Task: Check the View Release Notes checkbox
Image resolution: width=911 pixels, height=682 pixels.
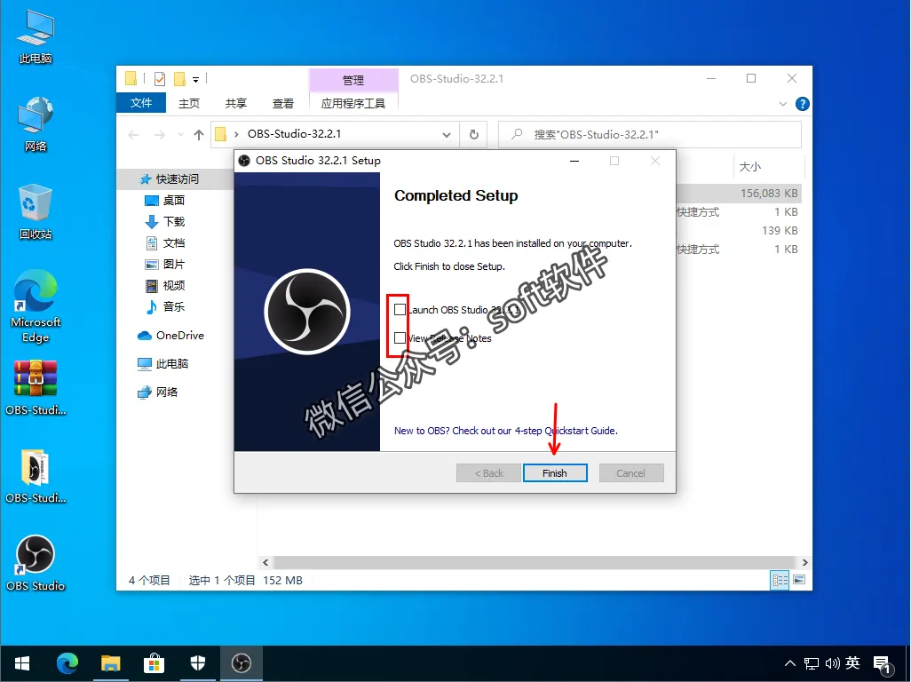Action: point(400,337)
